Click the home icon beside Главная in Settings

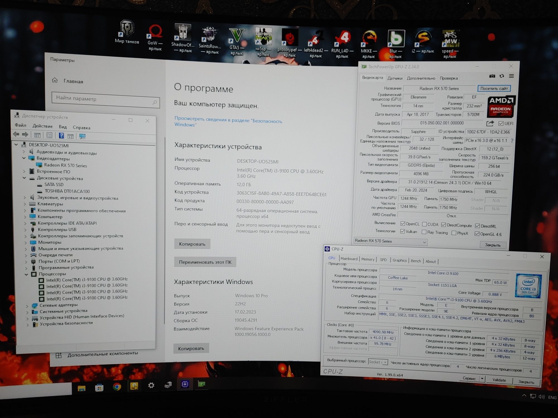pos(55,80)
